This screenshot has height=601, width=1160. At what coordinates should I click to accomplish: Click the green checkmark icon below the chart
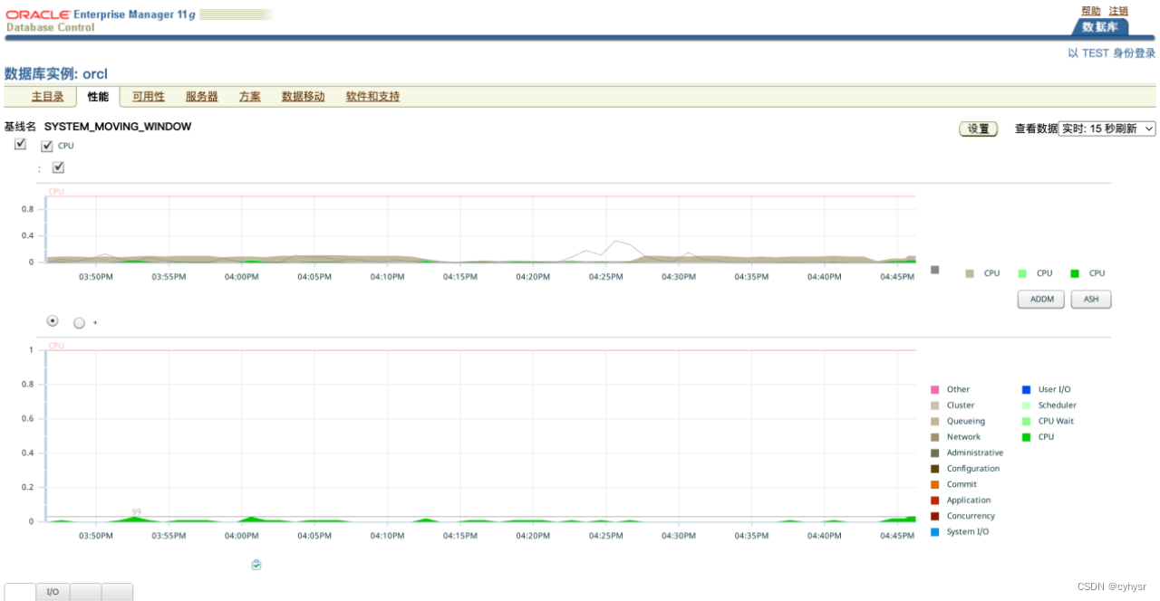[x=256, y=564]
